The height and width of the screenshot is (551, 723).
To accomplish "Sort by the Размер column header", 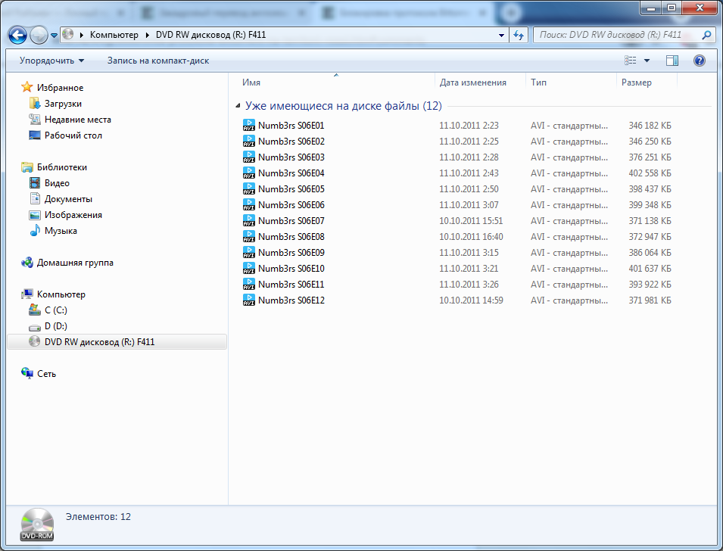I will [636, 82].
